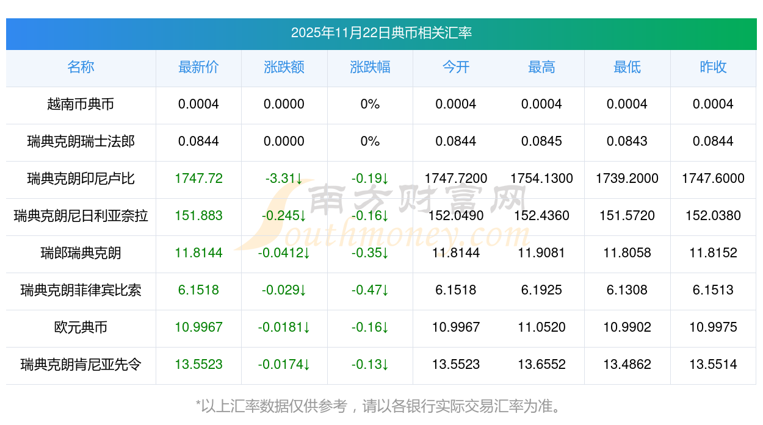Image resolution: width=763 pixels, height=425 pixels.
Task: Select the -0.47↓ change percentage cell
Action: (x=370, y=290)
